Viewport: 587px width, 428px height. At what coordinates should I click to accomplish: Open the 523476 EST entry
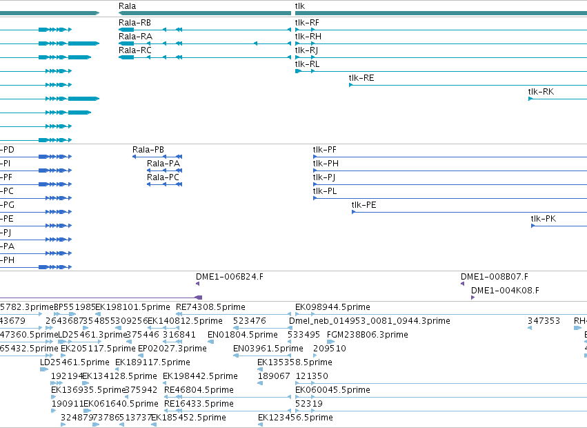[x=249, y=321]
